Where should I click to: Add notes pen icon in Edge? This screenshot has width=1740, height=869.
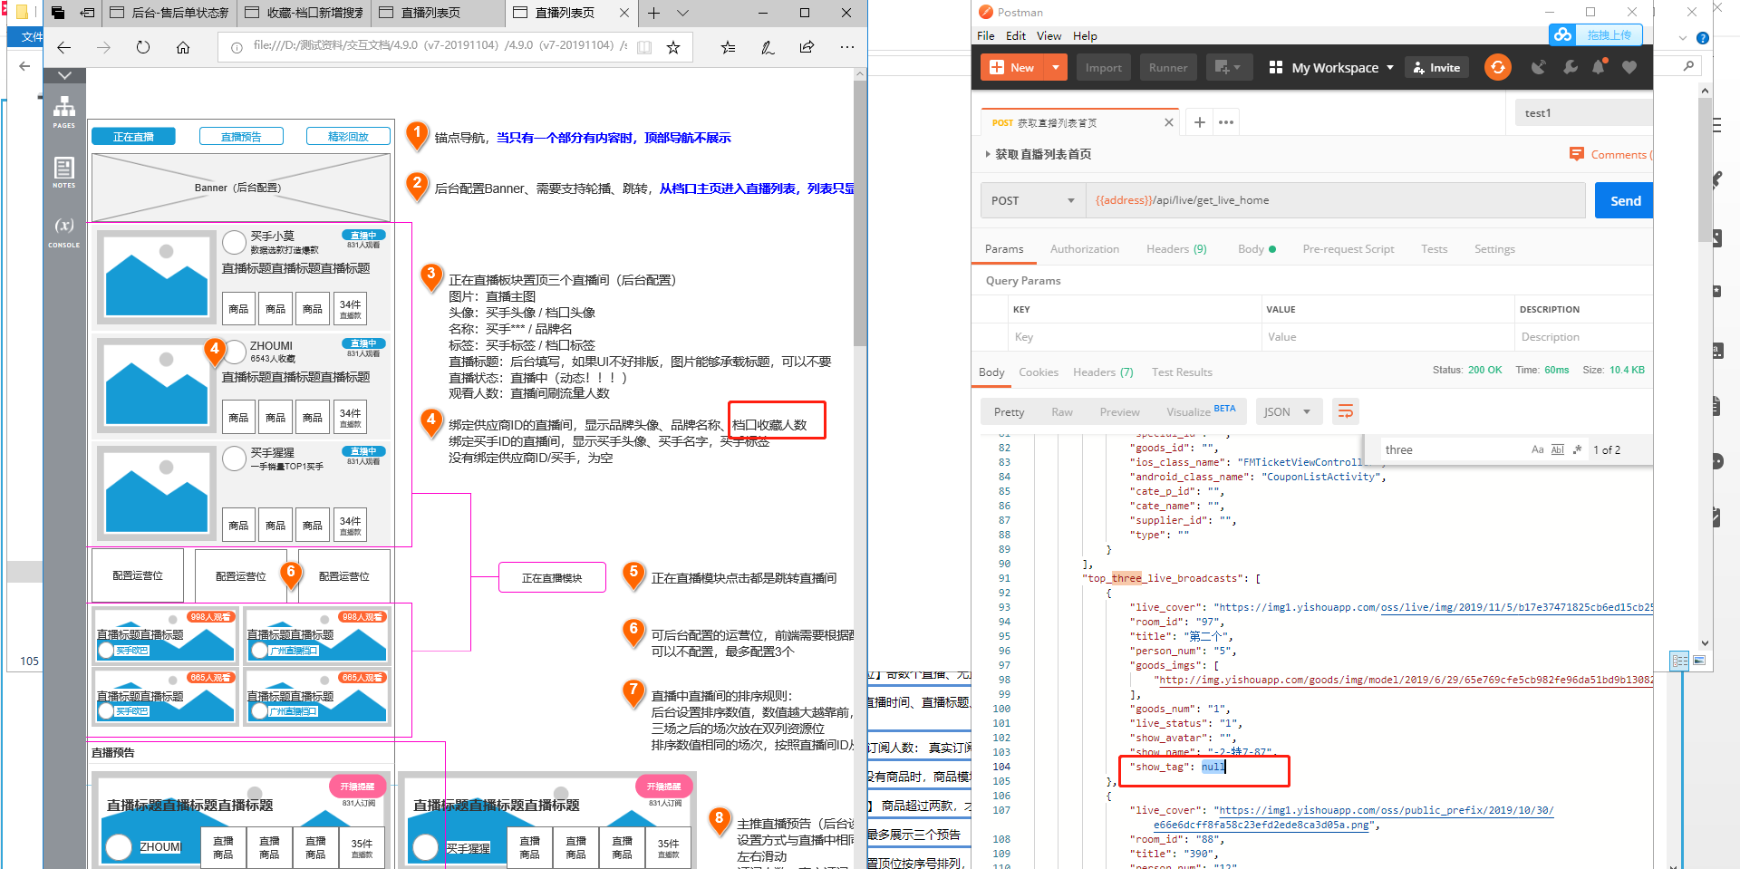(768, 47)
